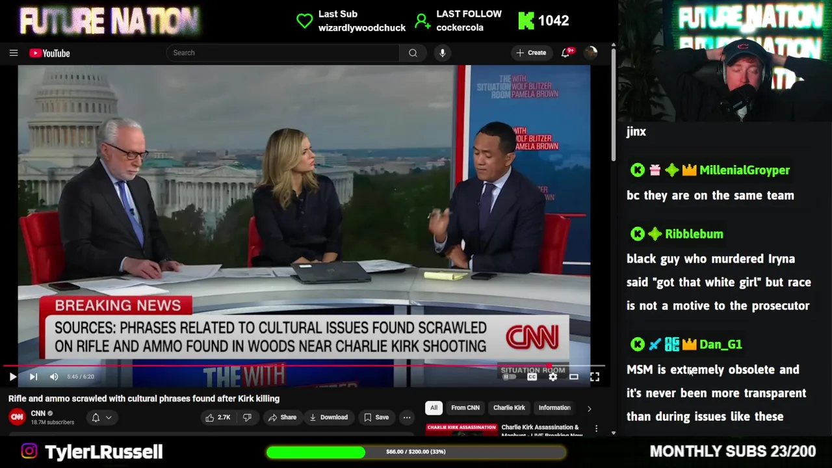This screenshot has width=832, height=468.
Task: Open more actions three-dot menu
Action: click(x=407, y=417)
